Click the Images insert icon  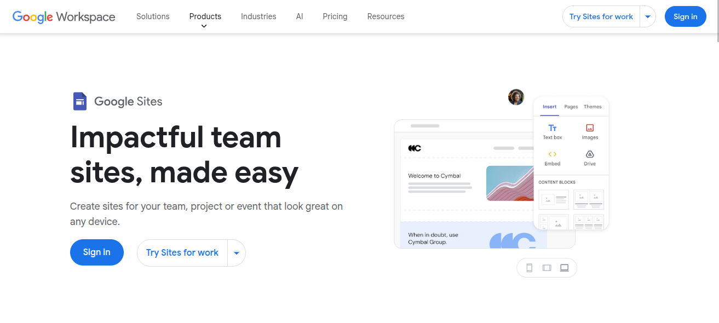590,128
